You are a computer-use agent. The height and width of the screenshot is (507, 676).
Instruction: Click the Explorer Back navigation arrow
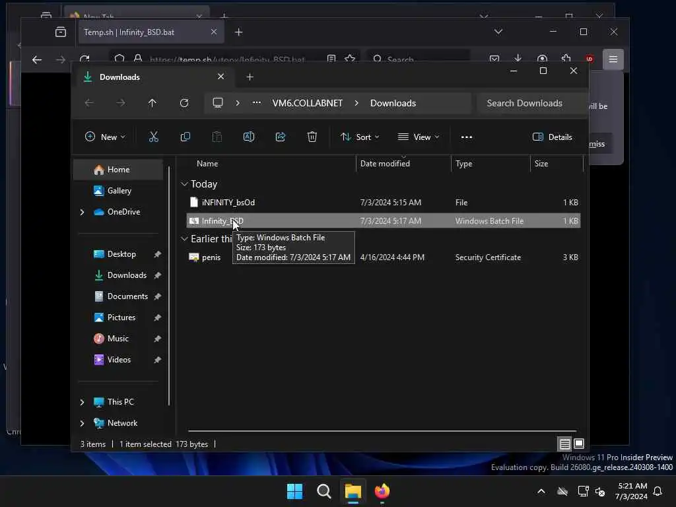point(89,103)
